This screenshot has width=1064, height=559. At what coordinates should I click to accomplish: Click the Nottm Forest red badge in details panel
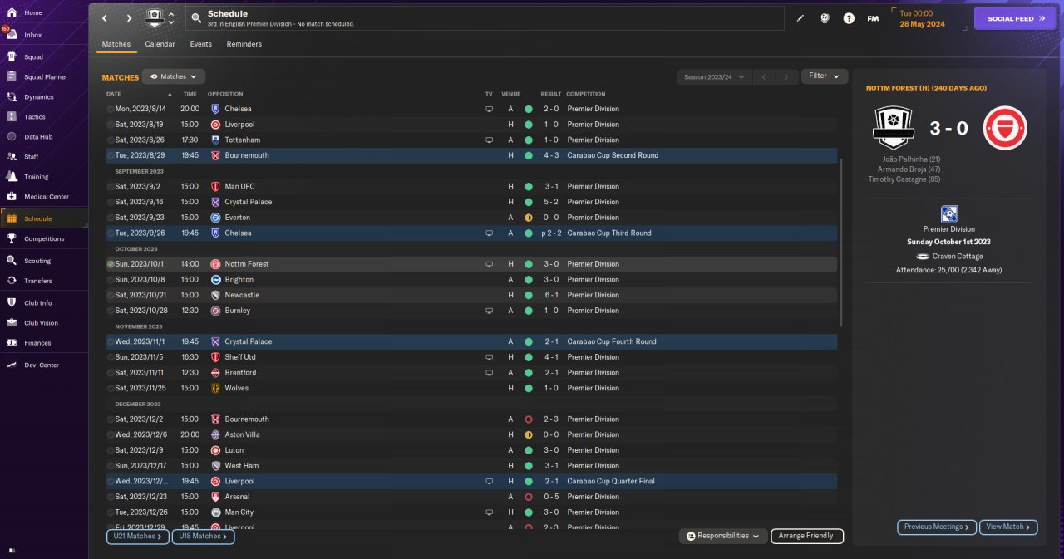tap(1005, 128)
